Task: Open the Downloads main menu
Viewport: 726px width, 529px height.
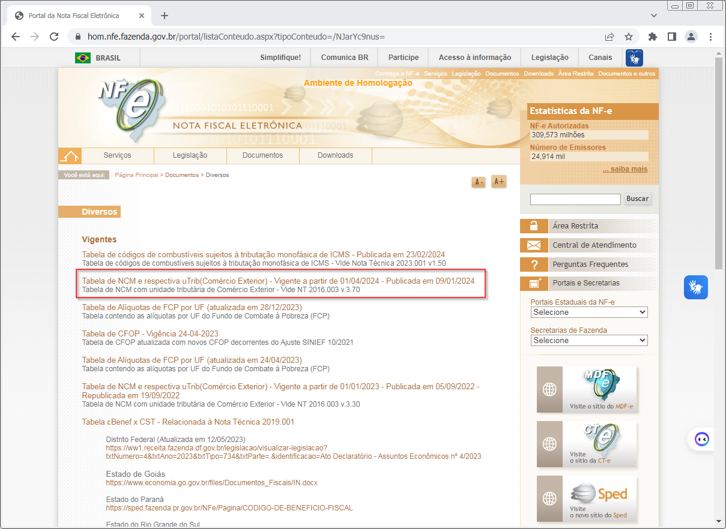Action: 335,155
